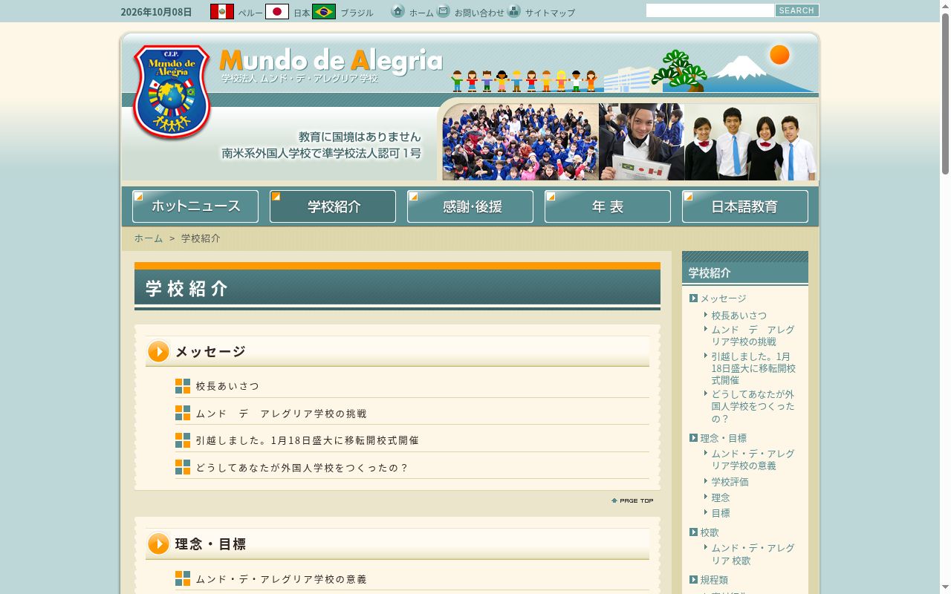Open 理念 in the sidebar submenu
The height and width of the screenshot is (594, 951).
[x=721, y=497]
